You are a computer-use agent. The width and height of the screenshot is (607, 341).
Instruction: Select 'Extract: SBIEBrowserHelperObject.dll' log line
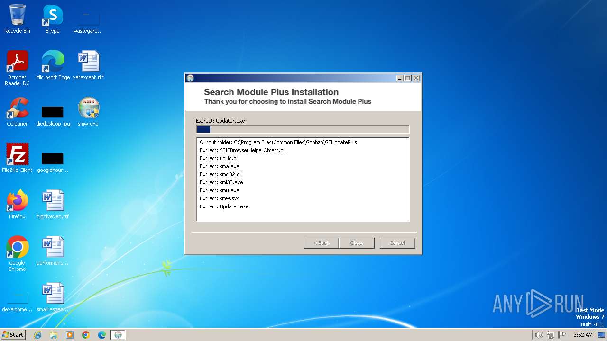tap(242, 150)
